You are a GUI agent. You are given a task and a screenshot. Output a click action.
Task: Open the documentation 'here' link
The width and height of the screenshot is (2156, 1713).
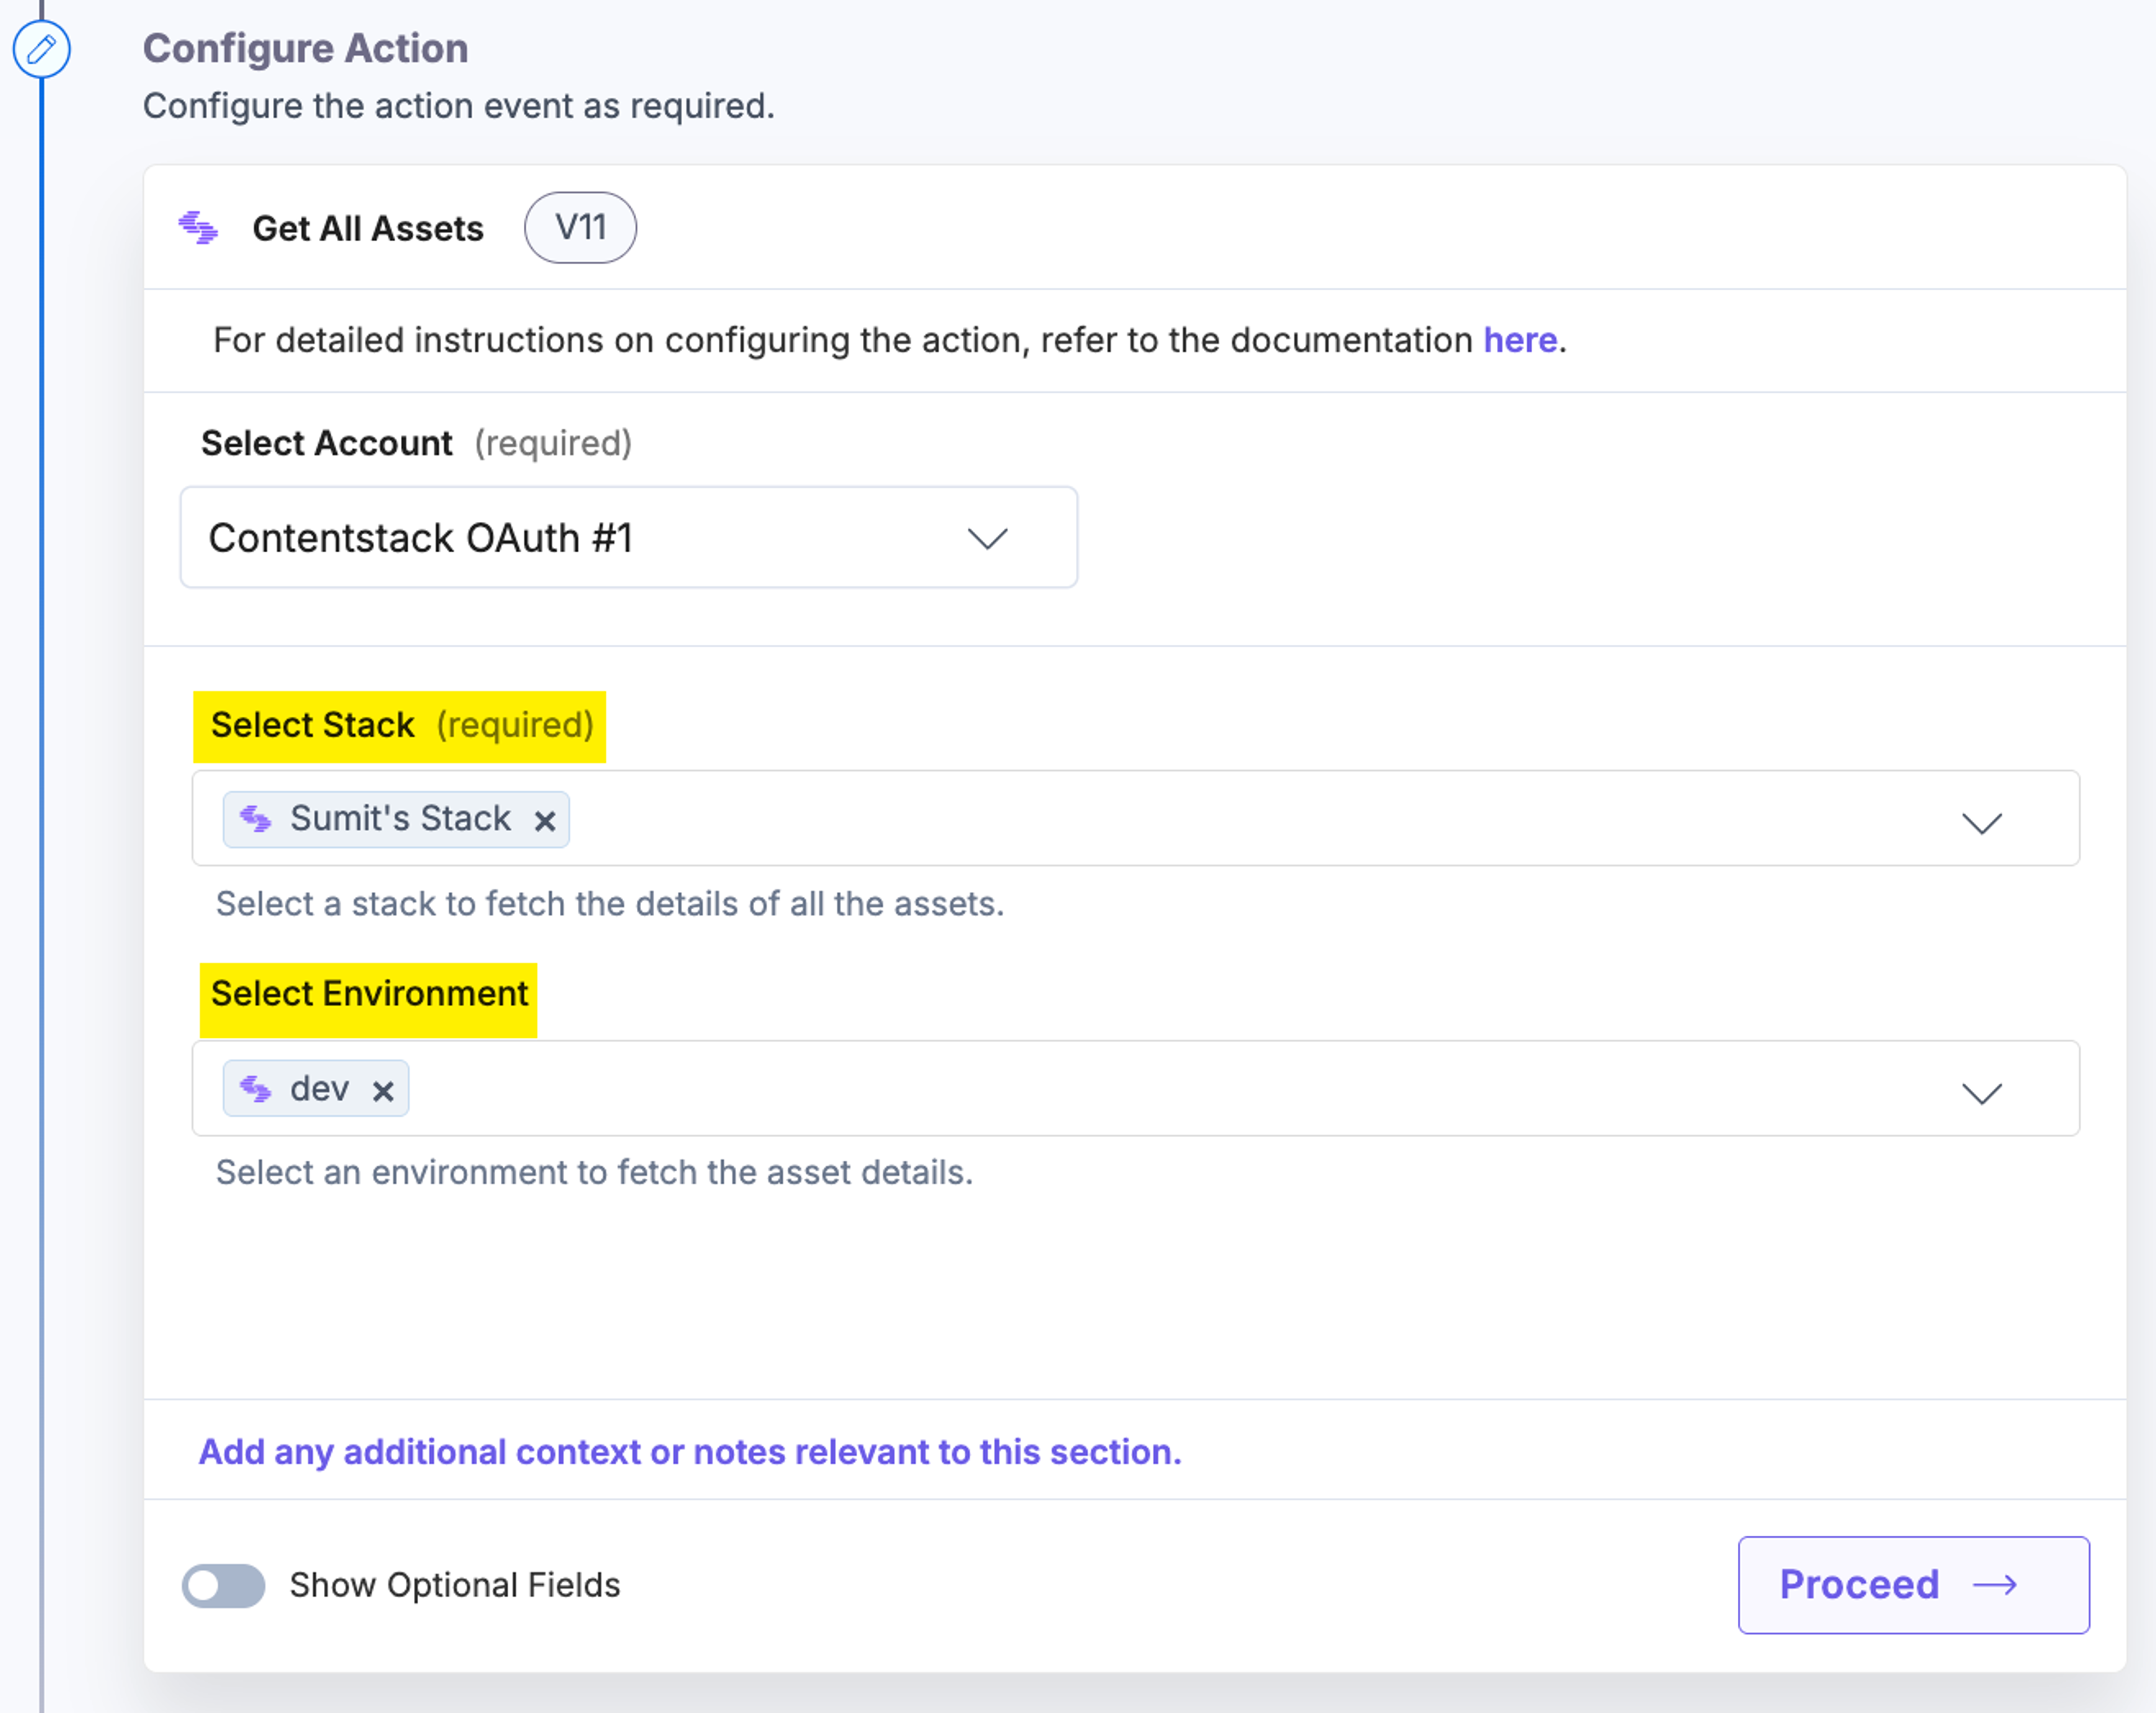click(x=1519, y=341)
